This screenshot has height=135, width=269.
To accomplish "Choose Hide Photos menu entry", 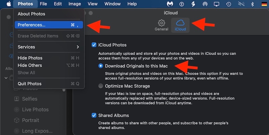I will click(49, 58).
